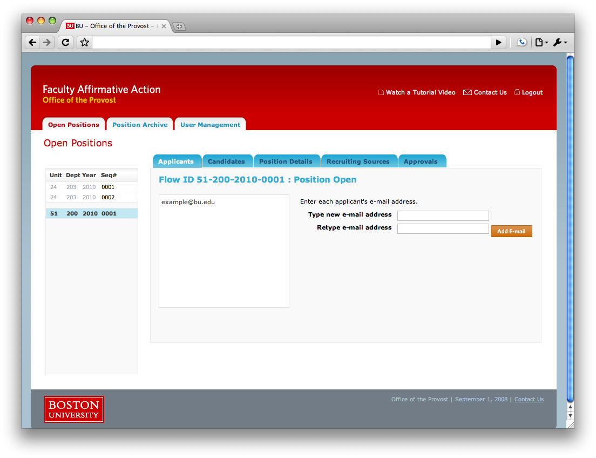
Task: Log out using the Logout link
Action: [529, 92]
